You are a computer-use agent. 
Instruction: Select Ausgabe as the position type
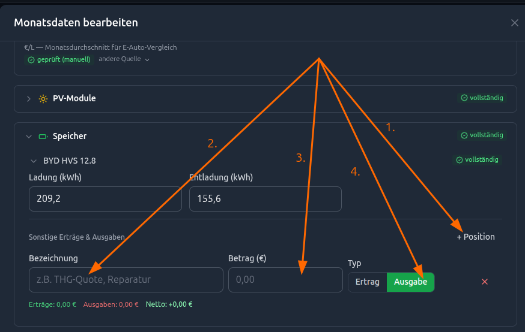coord(410,282)
